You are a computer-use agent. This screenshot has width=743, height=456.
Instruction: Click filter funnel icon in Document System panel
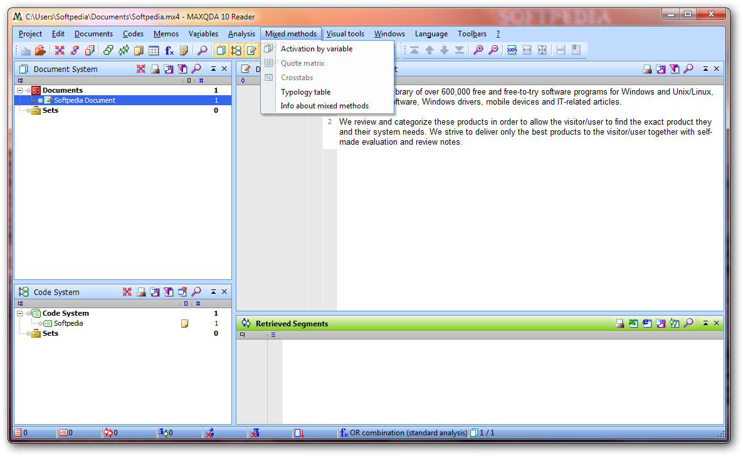[x=182, y=69]
